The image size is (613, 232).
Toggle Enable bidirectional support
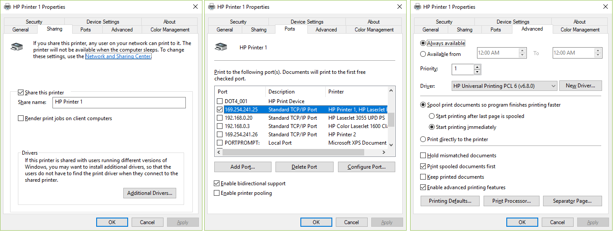tap(216, 184)
